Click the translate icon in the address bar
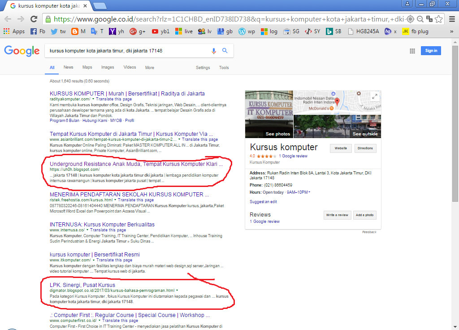This screenshot has height=330, width=459. (x=429, y=19)
